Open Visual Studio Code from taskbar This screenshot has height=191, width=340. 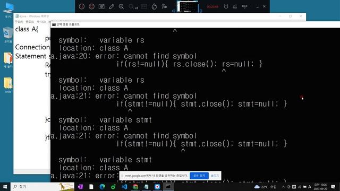[124, 187]
